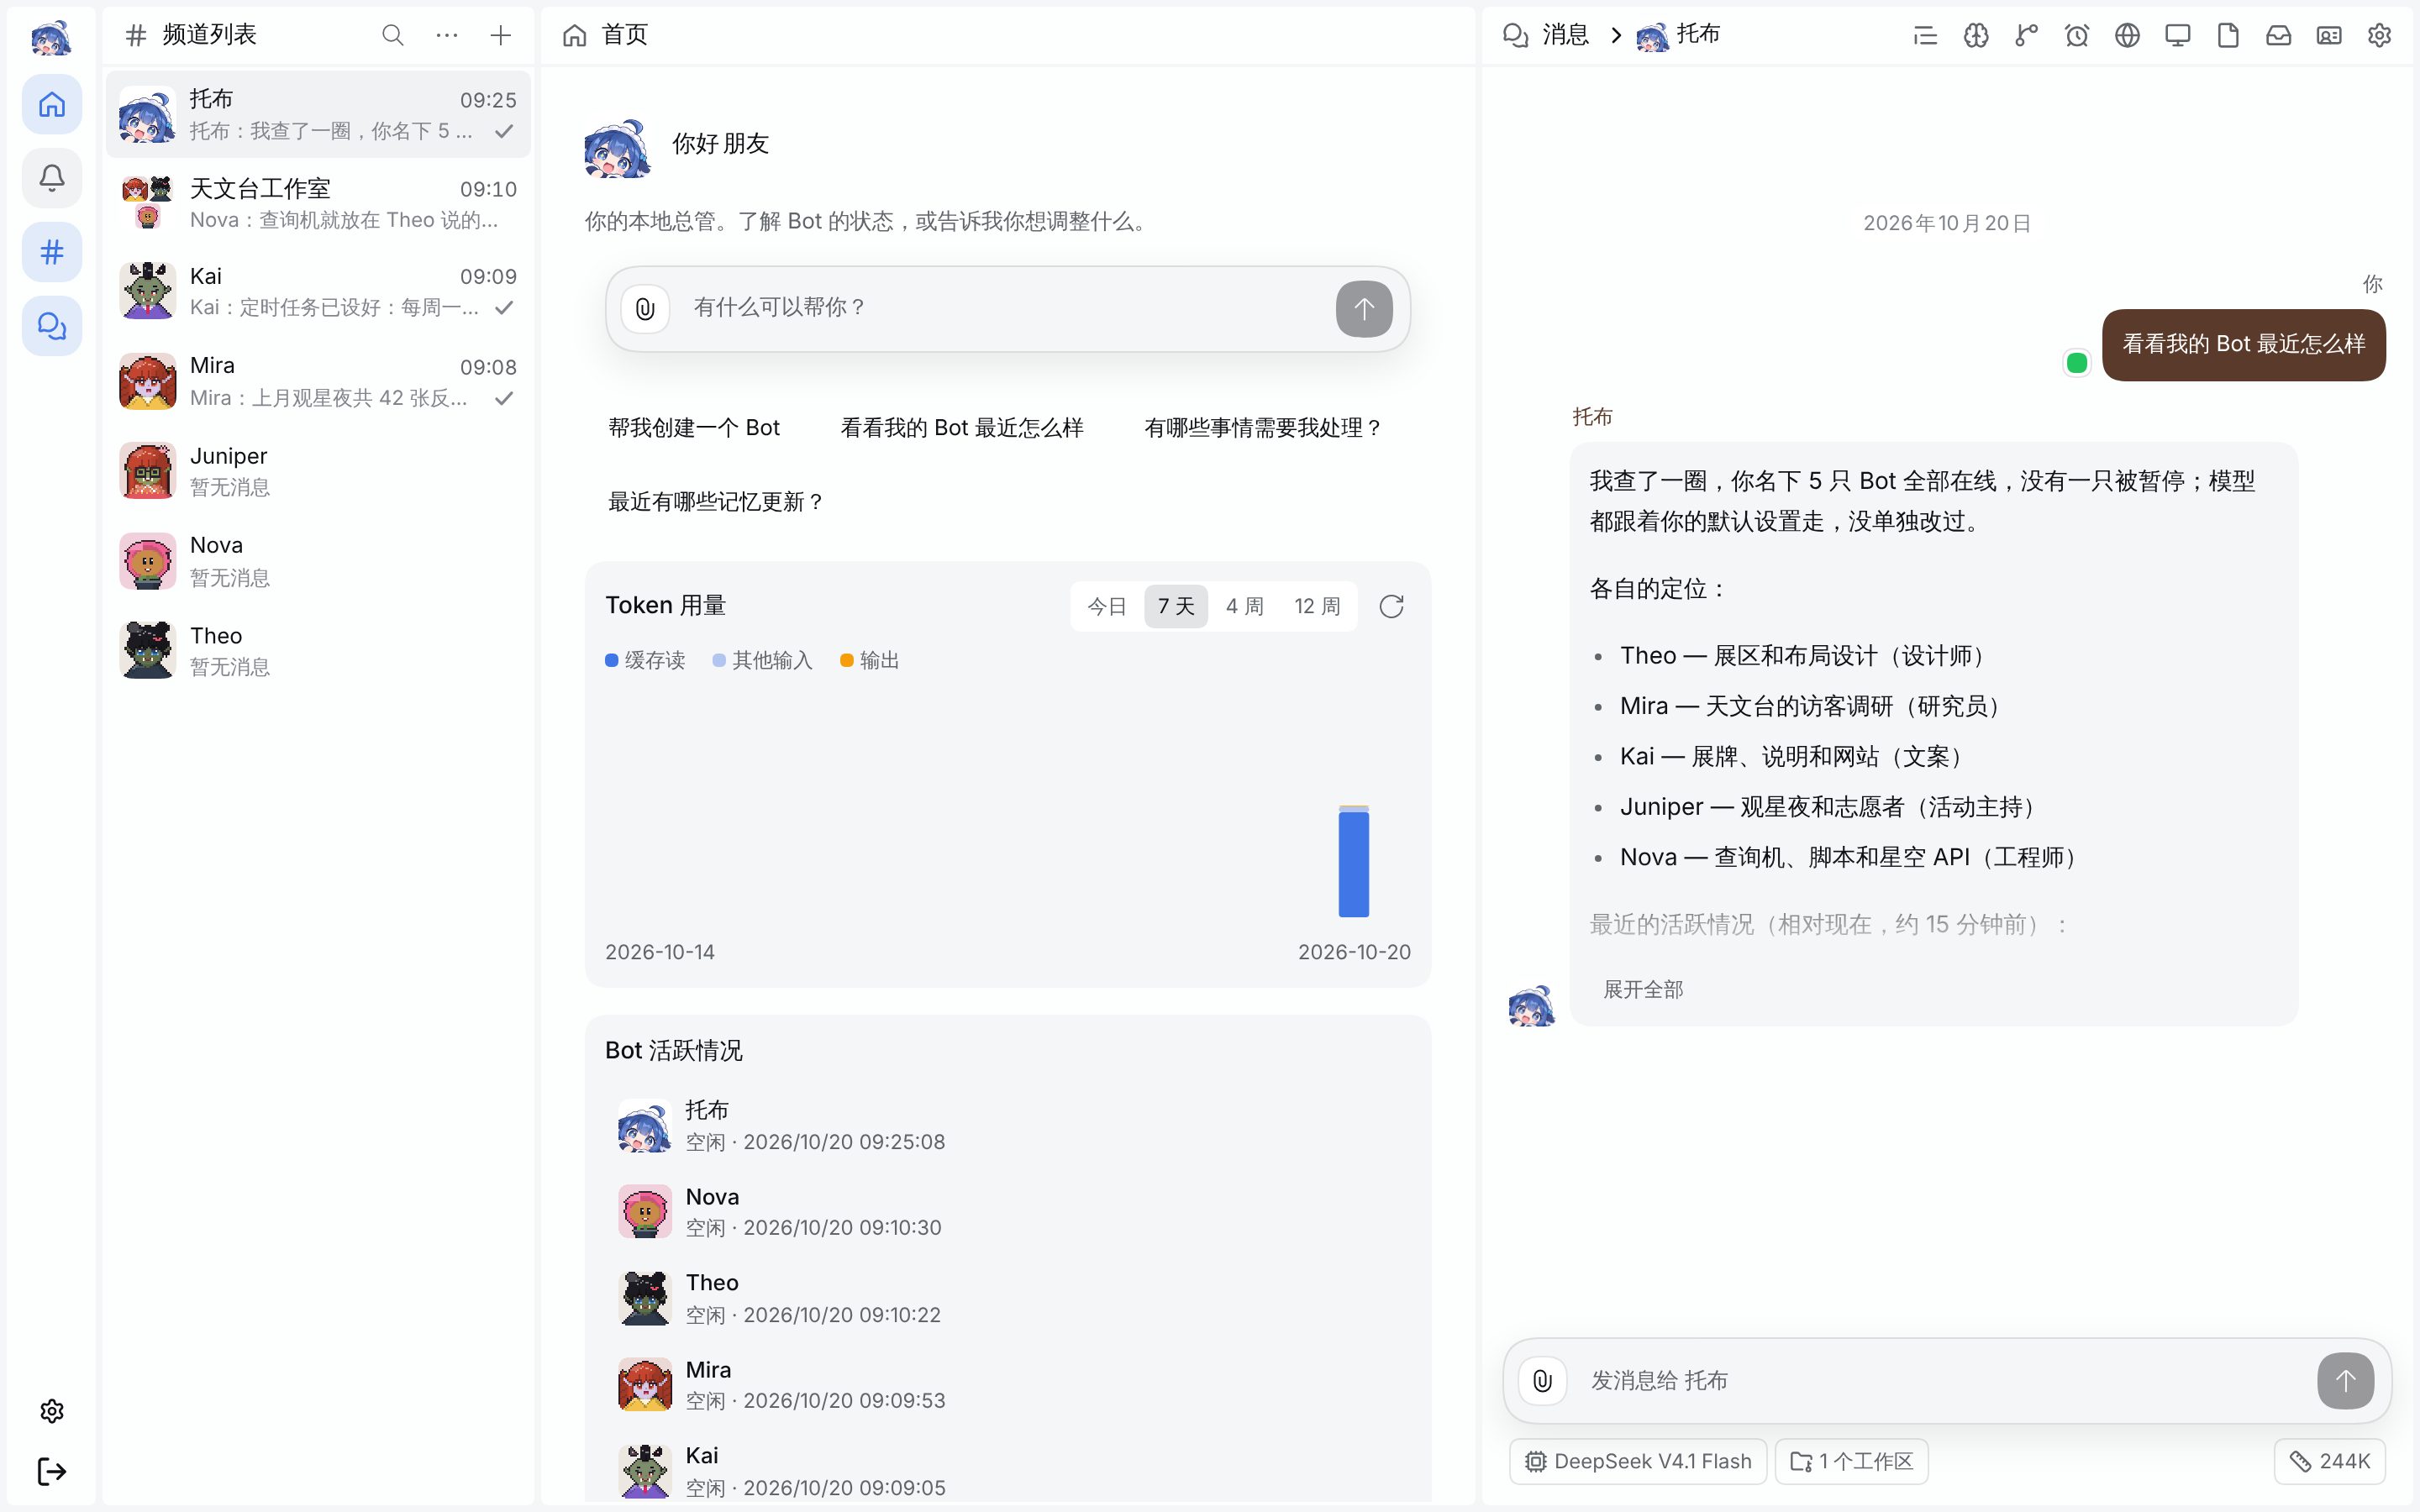Open the brain memory icon in chat header
The height and width of the screenshot is (1512, 2420).
[1976, 35]
